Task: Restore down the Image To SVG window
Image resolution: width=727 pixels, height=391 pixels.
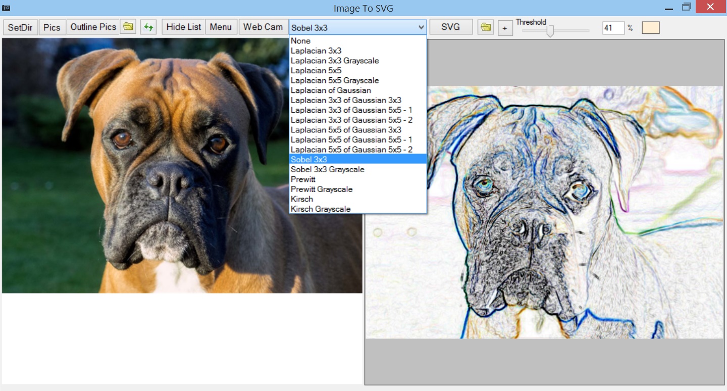Action: tap(686, 7)
